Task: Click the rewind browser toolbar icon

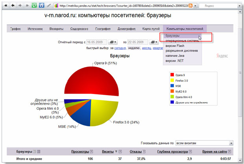Action: (x=6, y=6)
